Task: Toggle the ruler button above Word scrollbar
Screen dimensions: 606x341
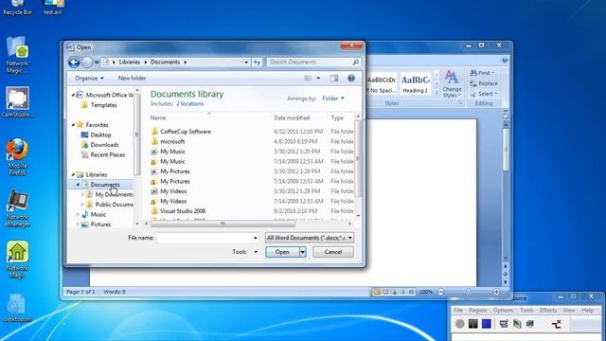Action: (x=505, y=116)
